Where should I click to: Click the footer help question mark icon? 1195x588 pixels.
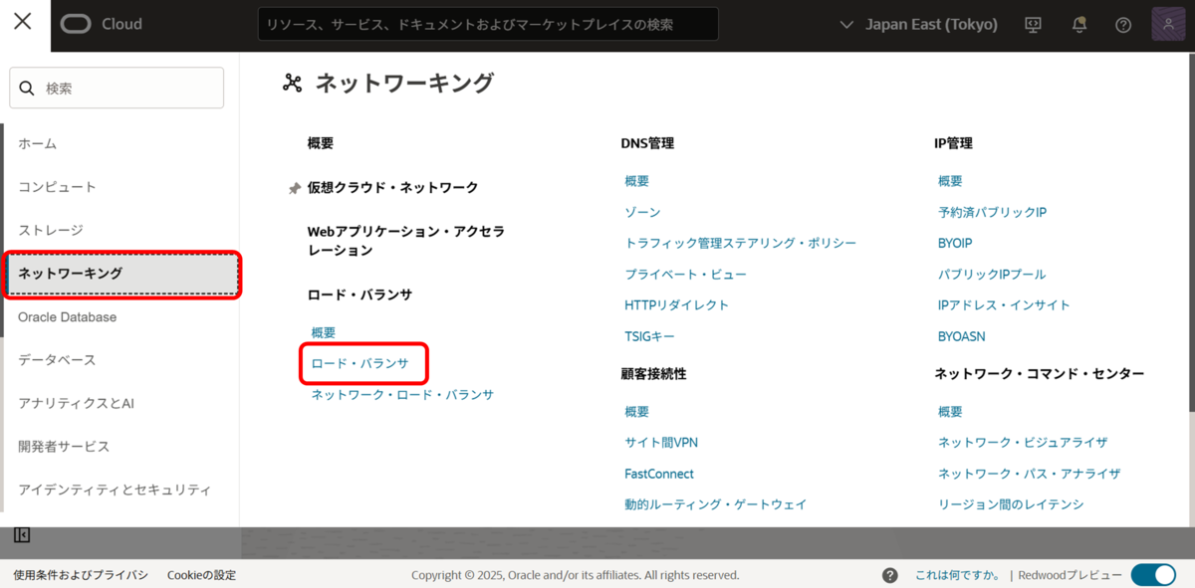pyautogui.click(x=890, y=575)
